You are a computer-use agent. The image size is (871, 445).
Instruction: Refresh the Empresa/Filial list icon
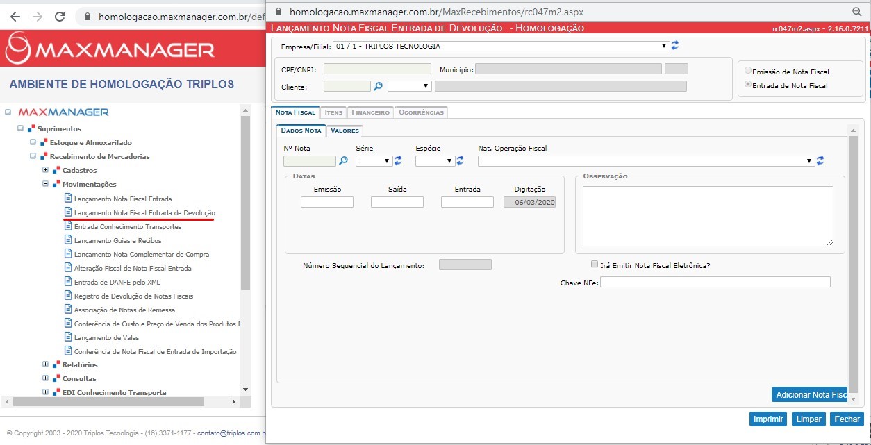tap(675, 46)
